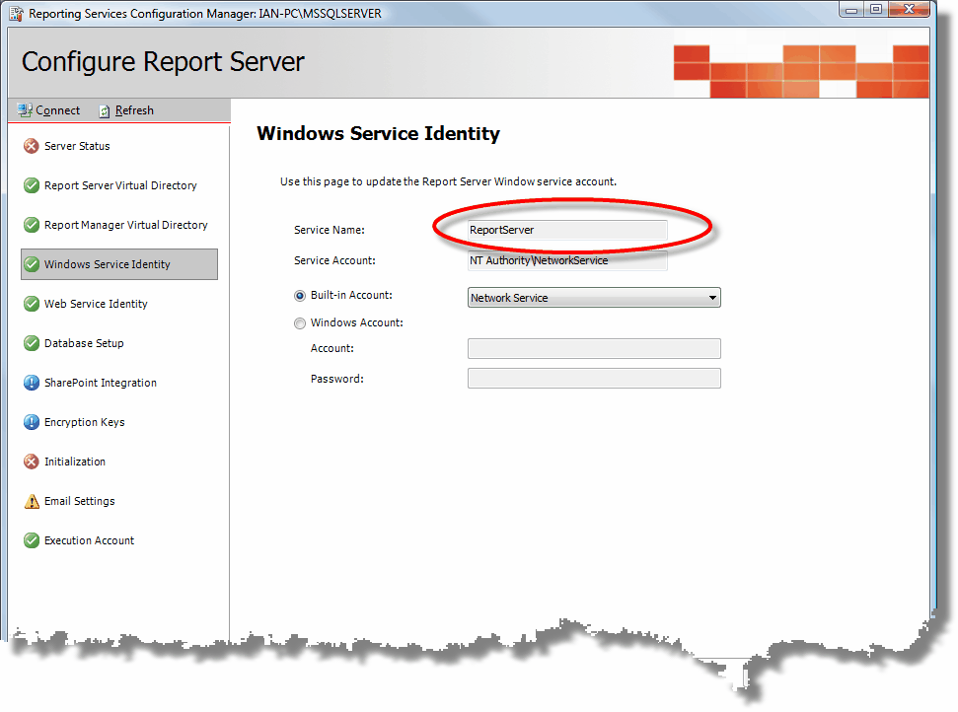
Task: Click the application icon in the title bar
Action: coord(16,14)
